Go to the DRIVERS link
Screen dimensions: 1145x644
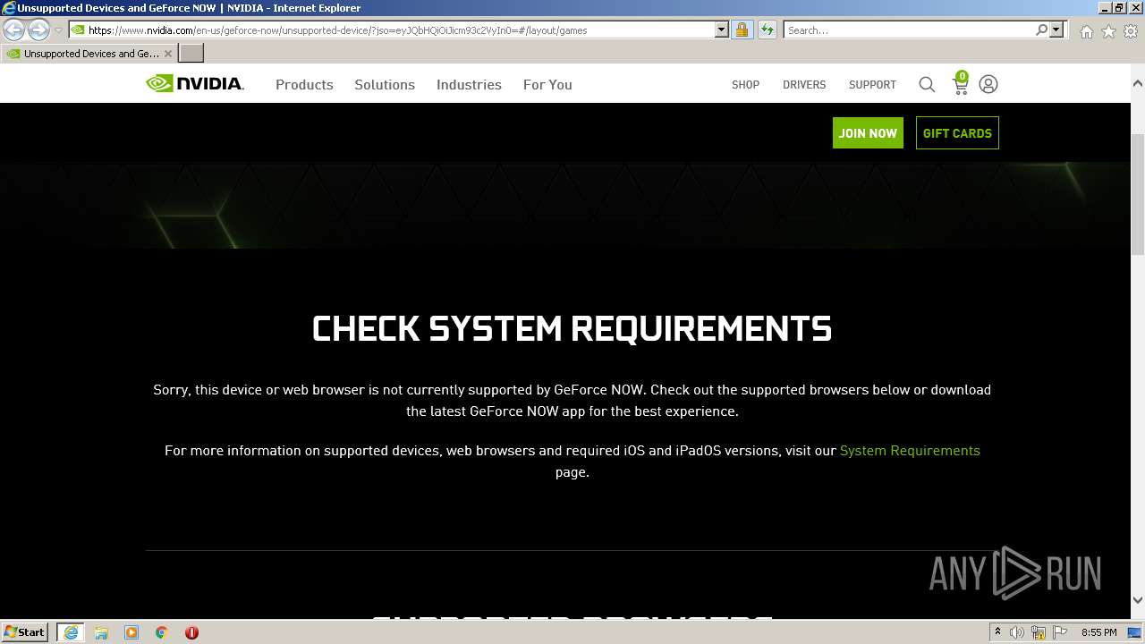[x=804, y=84]
